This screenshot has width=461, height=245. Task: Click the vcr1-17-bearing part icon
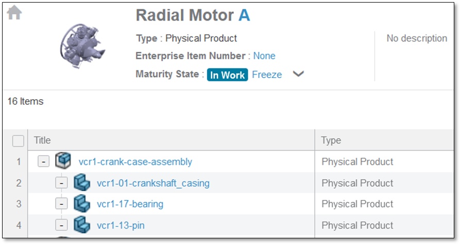[x=81, y=204]
